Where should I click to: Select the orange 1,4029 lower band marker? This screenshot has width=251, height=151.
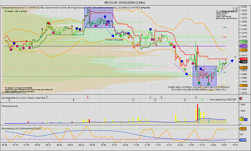point(243,86)
